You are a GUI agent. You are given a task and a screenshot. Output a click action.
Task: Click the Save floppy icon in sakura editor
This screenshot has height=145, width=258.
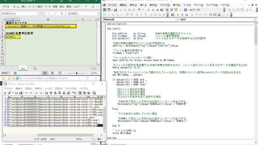pyautogui.click(x=17, y=93)
